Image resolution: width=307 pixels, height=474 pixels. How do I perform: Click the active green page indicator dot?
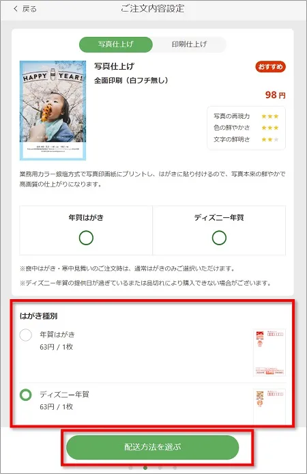(145, 468)
